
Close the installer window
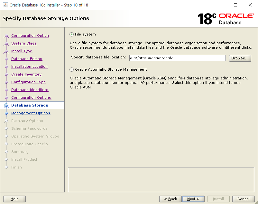click(250, 5)
